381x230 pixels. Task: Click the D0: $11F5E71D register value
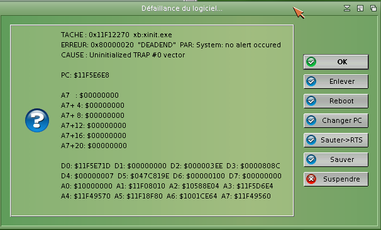point(86,166)
